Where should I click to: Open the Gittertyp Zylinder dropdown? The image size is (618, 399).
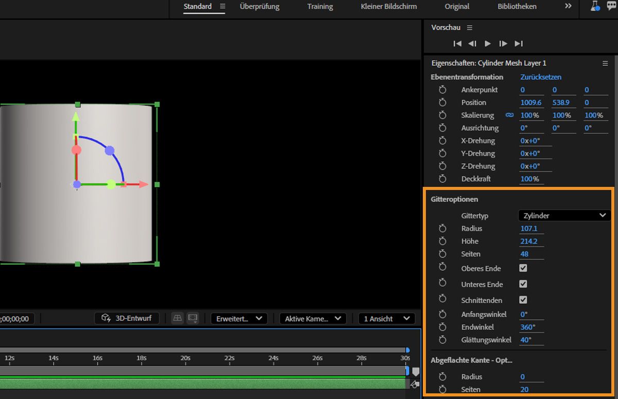click(564, 216)
